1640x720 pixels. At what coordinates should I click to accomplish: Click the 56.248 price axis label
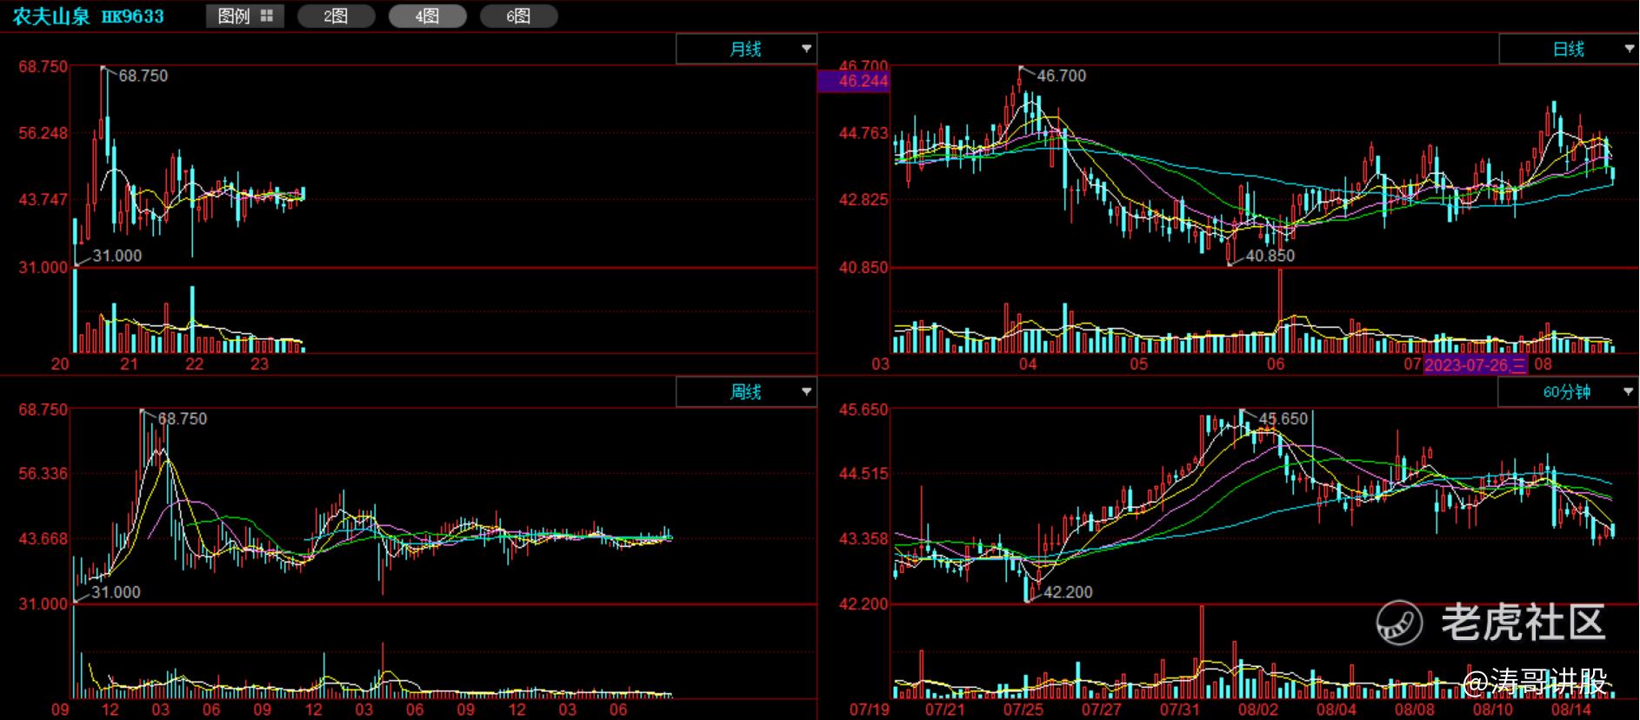click(43, 133)
